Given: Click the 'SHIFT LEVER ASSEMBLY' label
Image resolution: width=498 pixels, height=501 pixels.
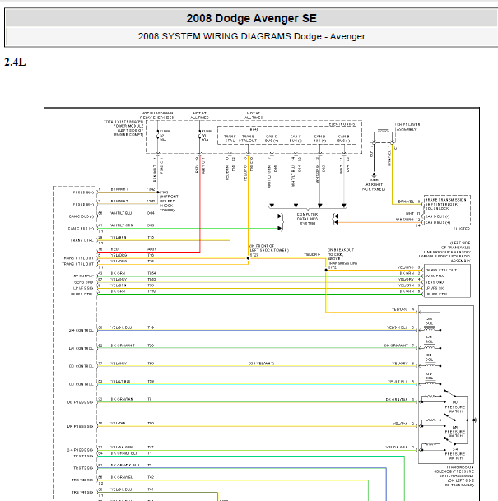Looking at the screenshot, I should pyautogui.click(x=408, y=127).
